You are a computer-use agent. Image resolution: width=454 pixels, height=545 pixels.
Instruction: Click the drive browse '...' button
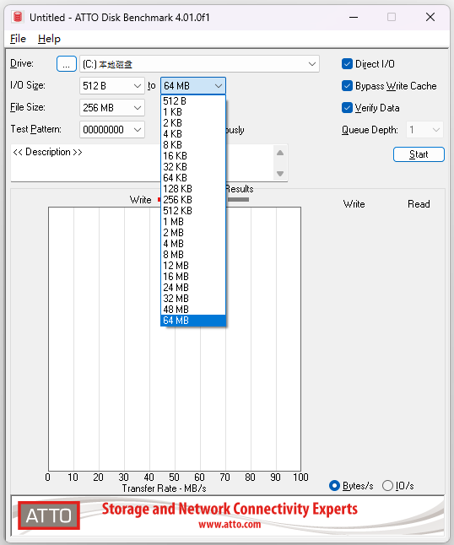(67, 64)
